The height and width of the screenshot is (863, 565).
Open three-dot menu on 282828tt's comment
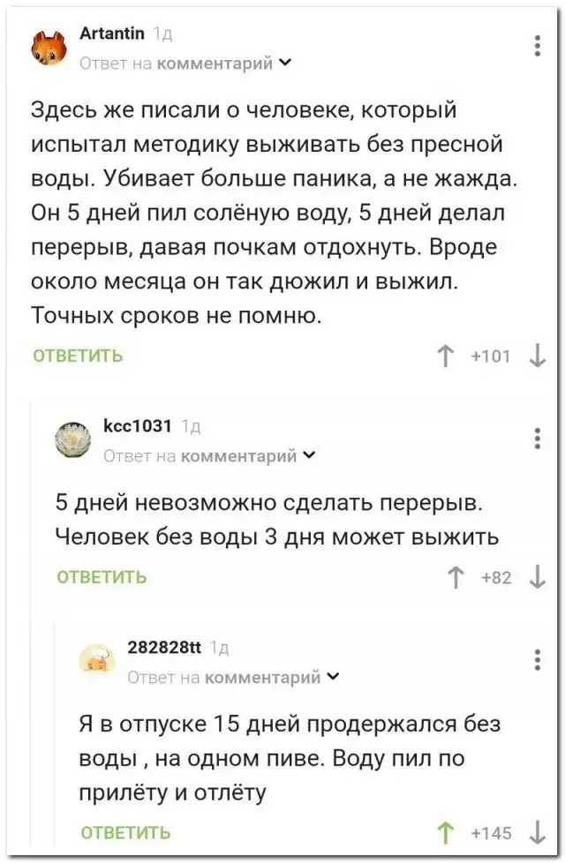539,660
